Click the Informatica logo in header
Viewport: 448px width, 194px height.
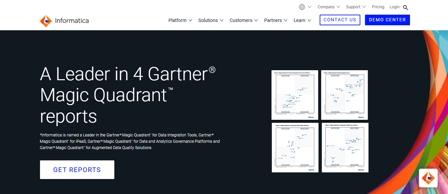tap(65, 21)
